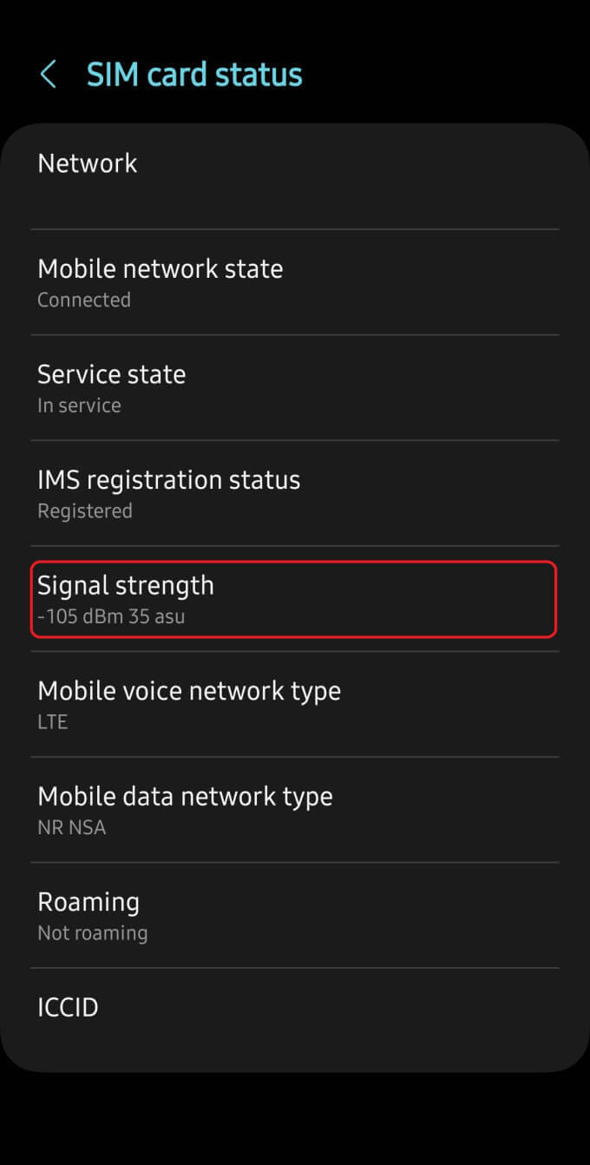
Task: Click the LTE value text
Action: 53,722
